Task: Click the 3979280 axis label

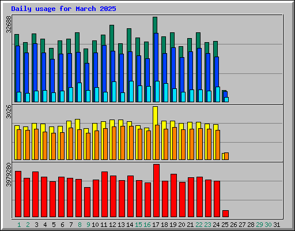Action: point(9,175)
